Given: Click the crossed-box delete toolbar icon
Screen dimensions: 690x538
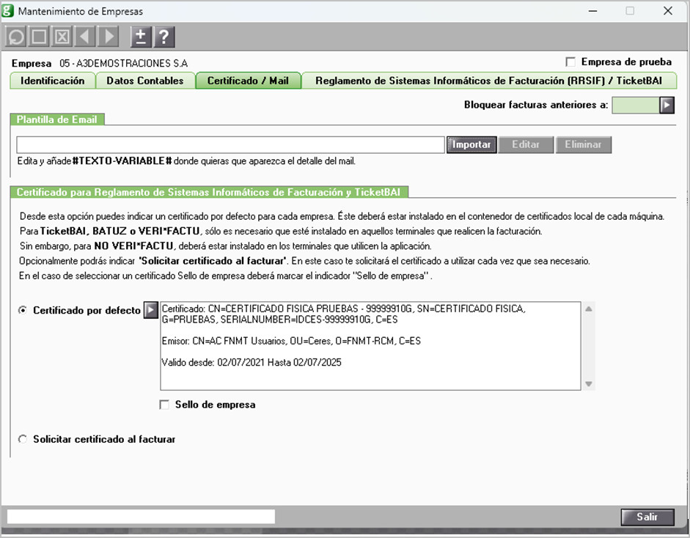Looking at the screenshot, I should 62,37.
